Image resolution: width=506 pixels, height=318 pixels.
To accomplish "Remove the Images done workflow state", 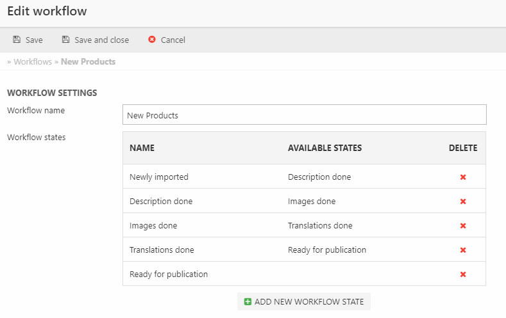I will click(463, 226).
